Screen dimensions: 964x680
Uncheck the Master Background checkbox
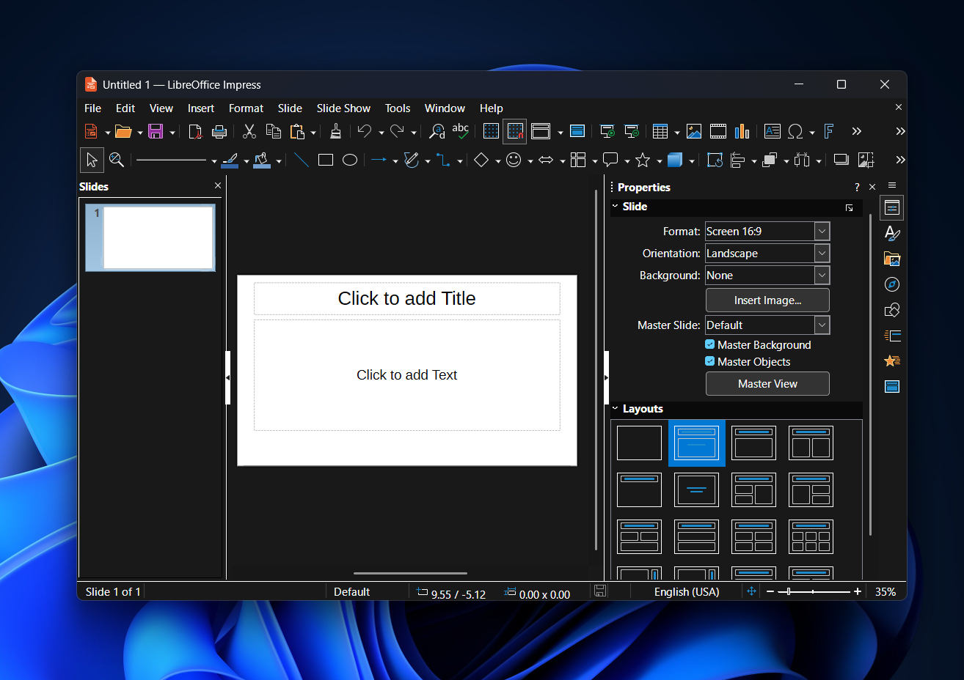tap(710, 344)
